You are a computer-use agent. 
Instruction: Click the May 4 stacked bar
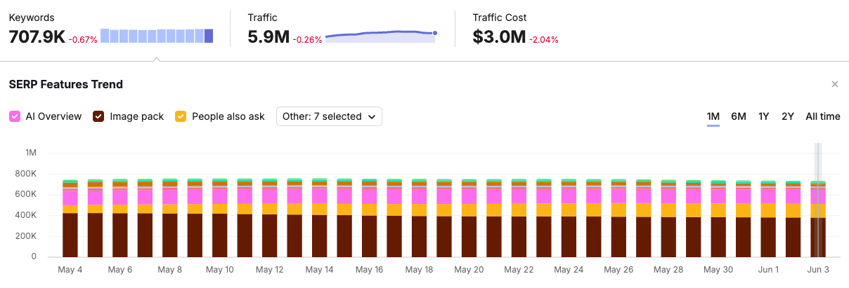tap(70, 219)
